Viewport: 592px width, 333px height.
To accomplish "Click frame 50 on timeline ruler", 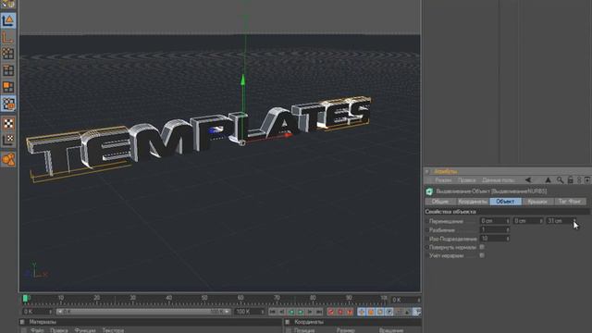I will [x=204, y=298].
